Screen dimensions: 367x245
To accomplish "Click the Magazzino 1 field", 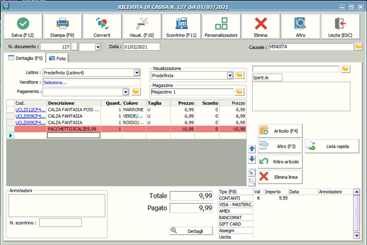I will 192,92.
